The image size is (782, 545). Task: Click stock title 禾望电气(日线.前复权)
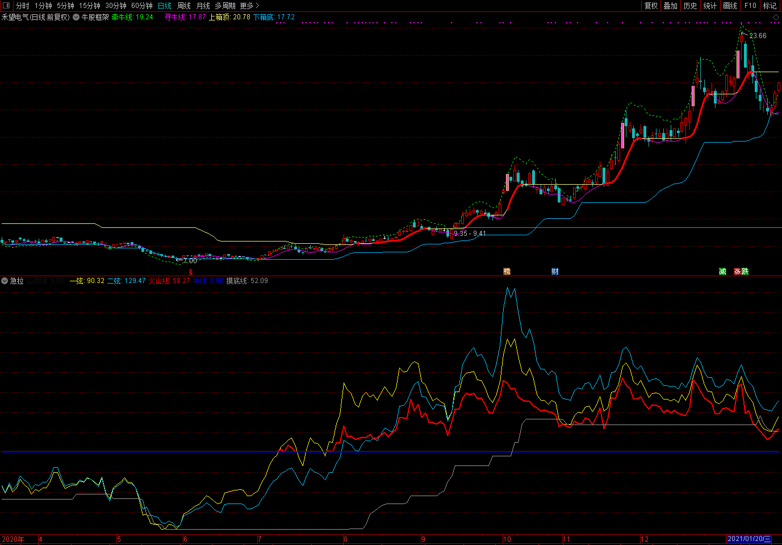coord(36,17)
